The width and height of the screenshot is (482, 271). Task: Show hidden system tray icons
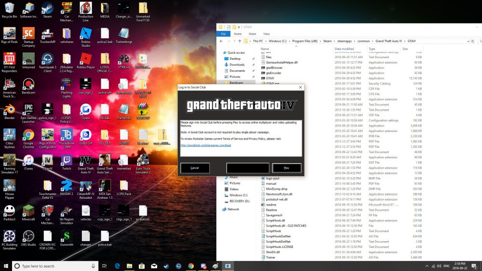[x=427, y=266]
